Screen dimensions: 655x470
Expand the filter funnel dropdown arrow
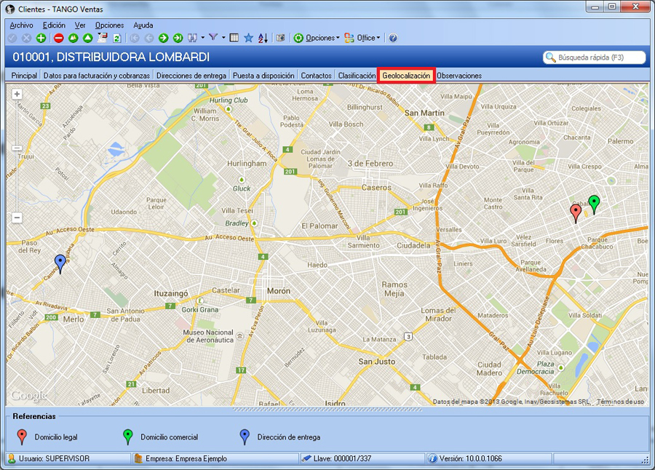pyautogui.click(x=223, y=38)
